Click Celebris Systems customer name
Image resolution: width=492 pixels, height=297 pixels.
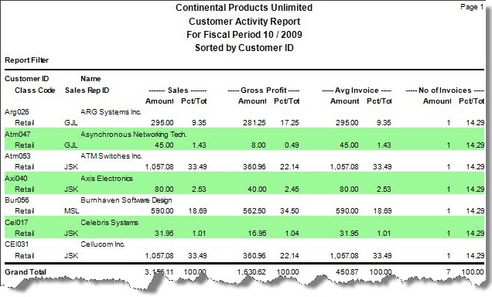109,222
